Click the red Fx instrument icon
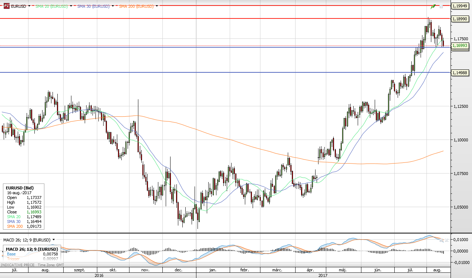 tap(7, 6)
